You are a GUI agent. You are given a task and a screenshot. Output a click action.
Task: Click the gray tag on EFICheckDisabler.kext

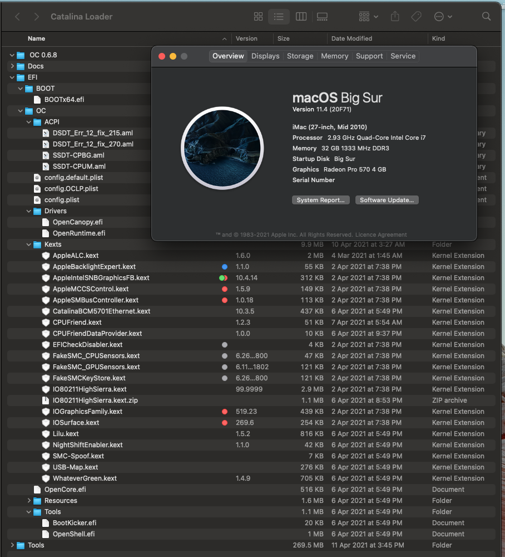[x=225, y=345]
